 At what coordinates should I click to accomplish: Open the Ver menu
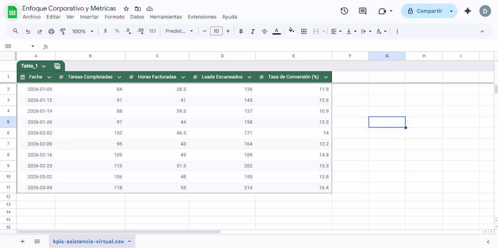[70, 17]
